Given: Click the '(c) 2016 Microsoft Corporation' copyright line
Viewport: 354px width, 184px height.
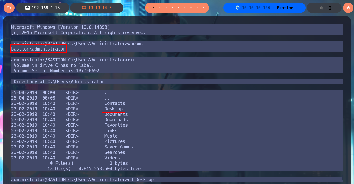Looking at the screenshot, I should [79, 33].
